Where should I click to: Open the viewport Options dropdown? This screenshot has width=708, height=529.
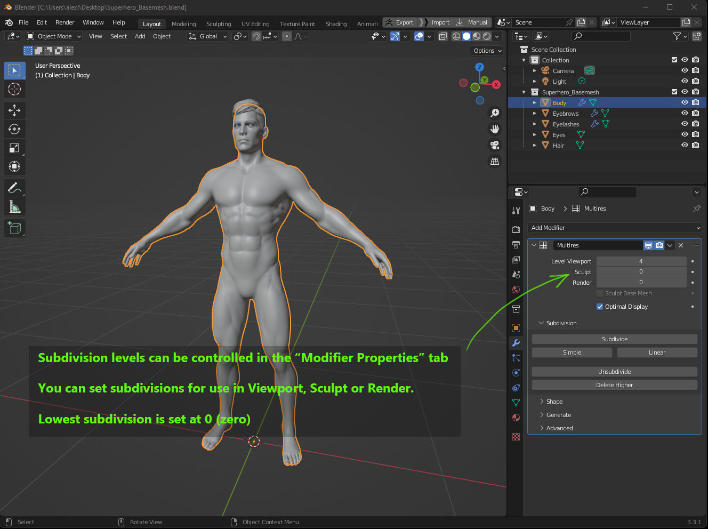click(487, 51)
